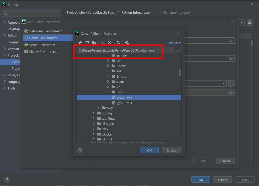Open Plugins settings category
The image size is (259, 186).
click(x=13, y=42)
